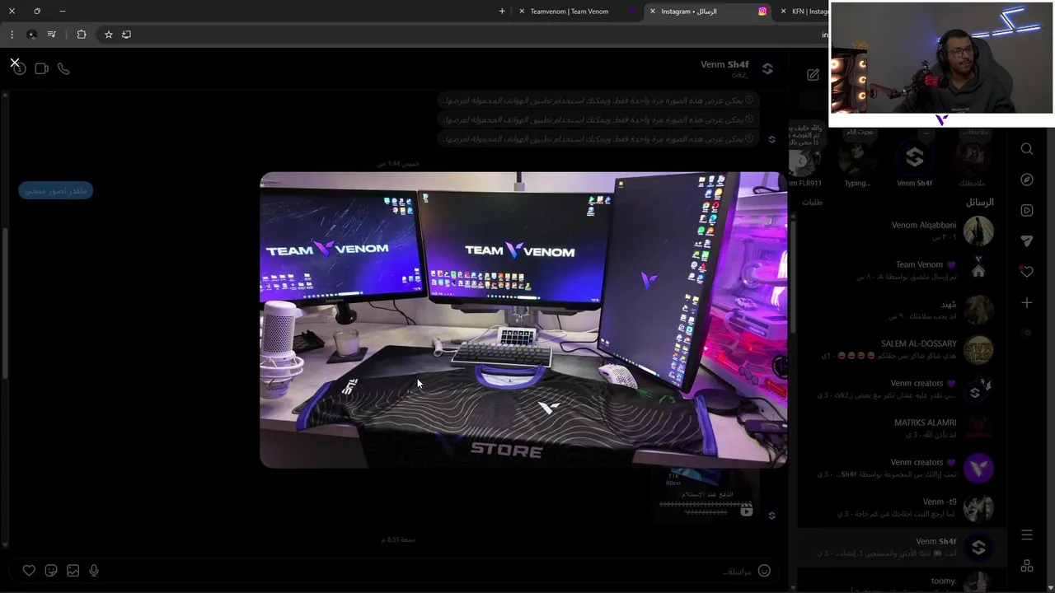
Task: Bookmark this page with the star icon
Action: (x=108, y=35)
